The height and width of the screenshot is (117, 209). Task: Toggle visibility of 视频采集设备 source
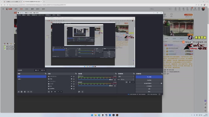(x=71, y=76)
